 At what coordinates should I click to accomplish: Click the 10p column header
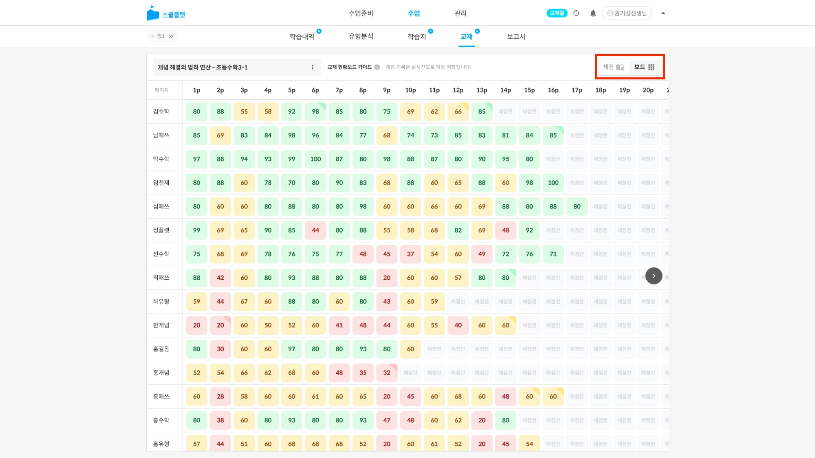(x=410, y=90)
